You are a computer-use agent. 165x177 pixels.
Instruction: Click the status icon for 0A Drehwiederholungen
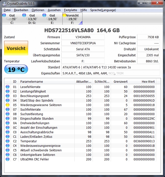click(x=8, y=123)
